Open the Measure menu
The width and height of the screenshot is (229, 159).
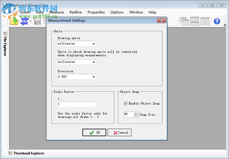coord(56,12)
